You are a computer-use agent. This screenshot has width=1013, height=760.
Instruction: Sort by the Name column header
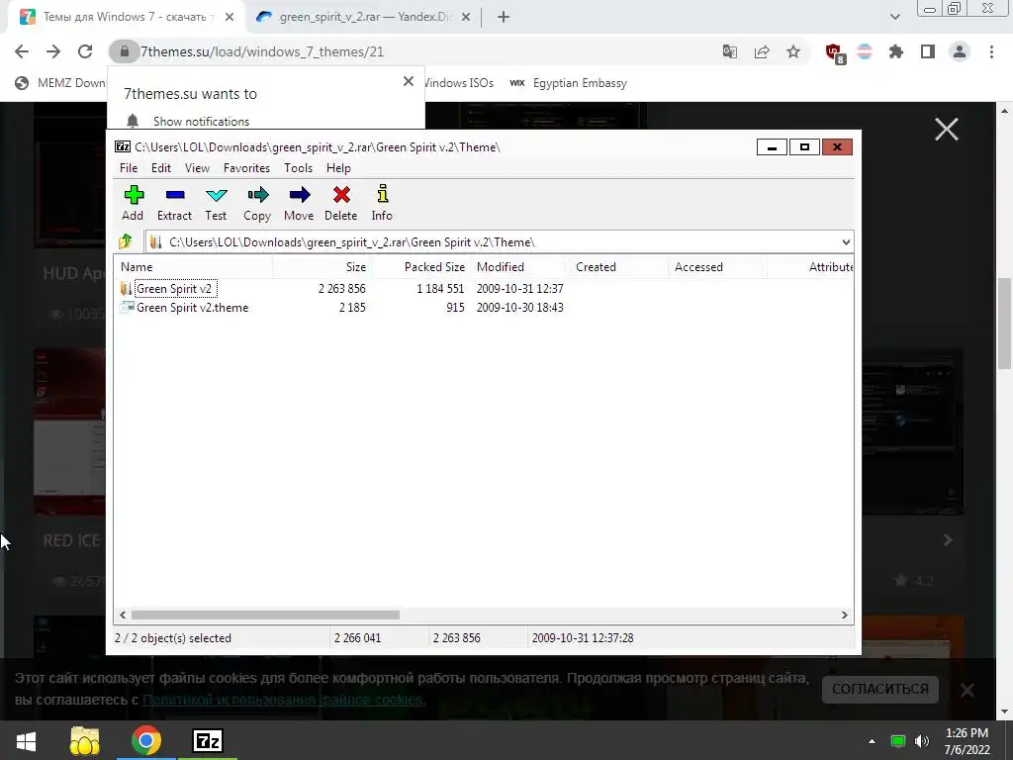193,267
